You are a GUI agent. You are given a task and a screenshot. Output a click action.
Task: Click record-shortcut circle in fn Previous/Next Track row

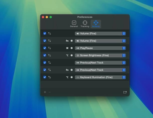pos(72,70)
